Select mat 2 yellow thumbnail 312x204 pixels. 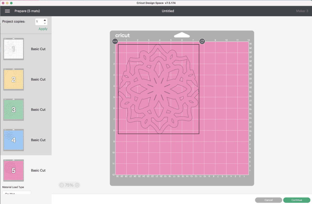[x=13, y=79]
